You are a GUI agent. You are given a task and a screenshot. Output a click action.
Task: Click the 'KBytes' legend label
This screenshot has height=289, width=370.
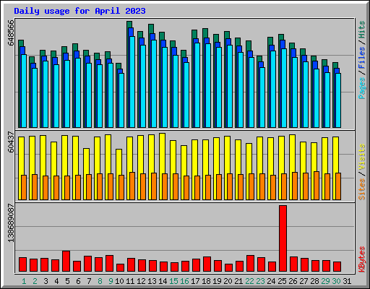(362, 259)
